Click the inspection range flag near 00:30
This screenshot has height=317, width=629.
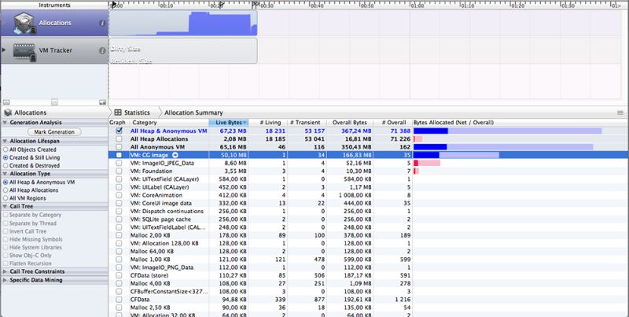(x=255, y=5)
